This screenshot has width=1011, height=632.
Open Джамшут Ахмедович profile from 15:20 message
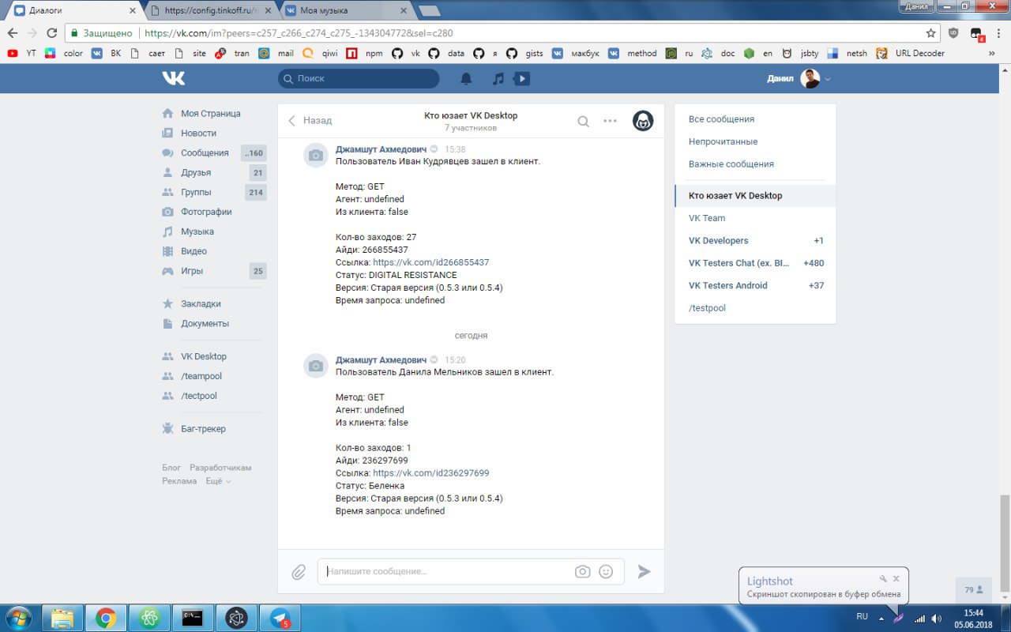pos(381,360)
